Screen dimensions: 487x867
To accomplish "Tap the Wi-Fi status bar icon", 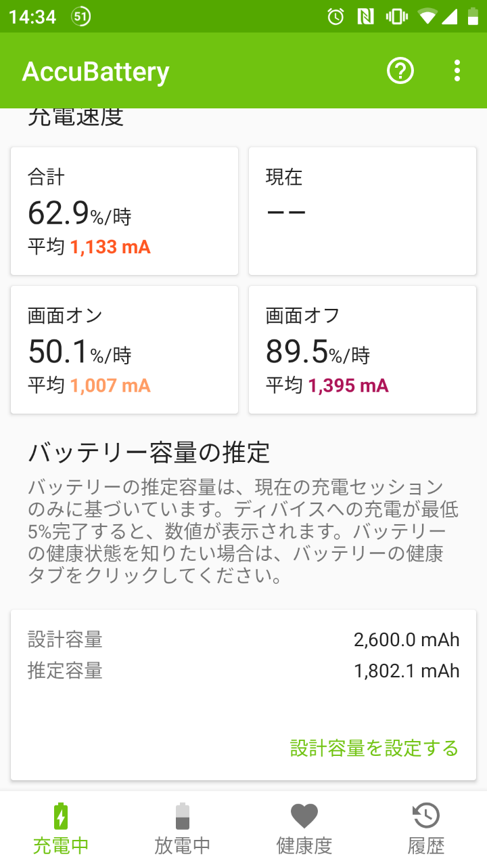I will coord(427,16).
